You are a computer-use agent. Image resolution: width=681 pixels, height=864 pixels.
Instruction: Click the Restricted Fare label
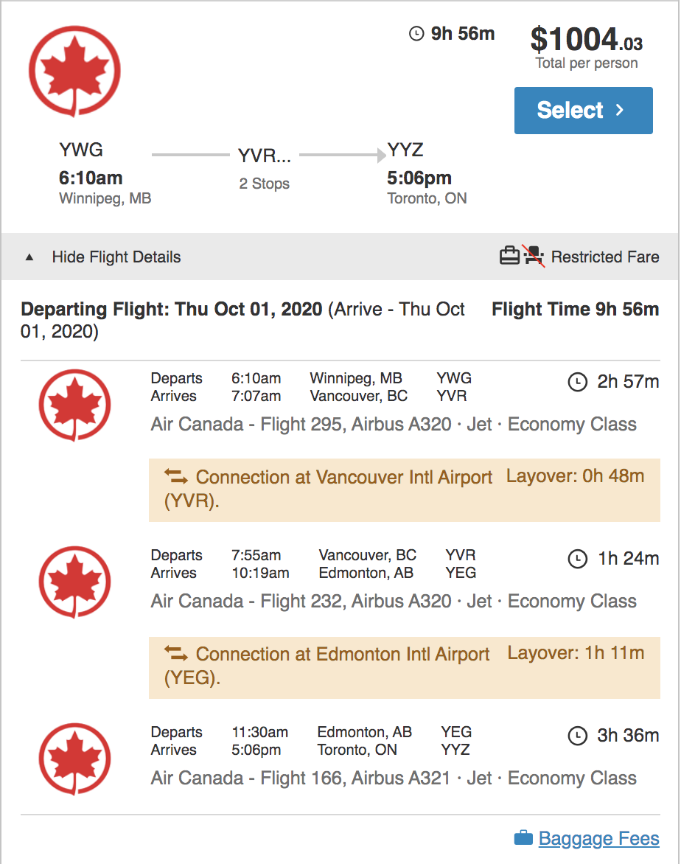[x=605, y=257]
